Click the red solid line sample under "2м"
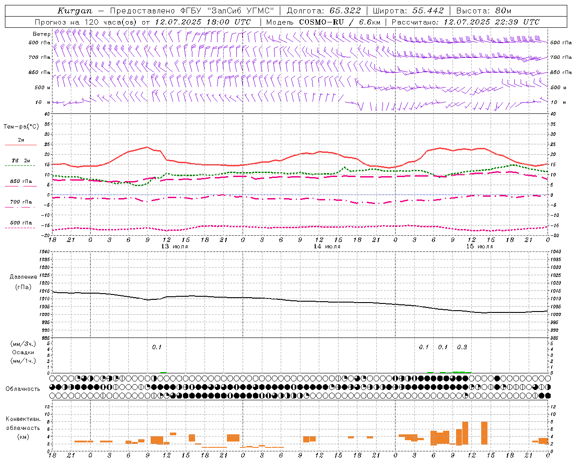 point(21,145)
